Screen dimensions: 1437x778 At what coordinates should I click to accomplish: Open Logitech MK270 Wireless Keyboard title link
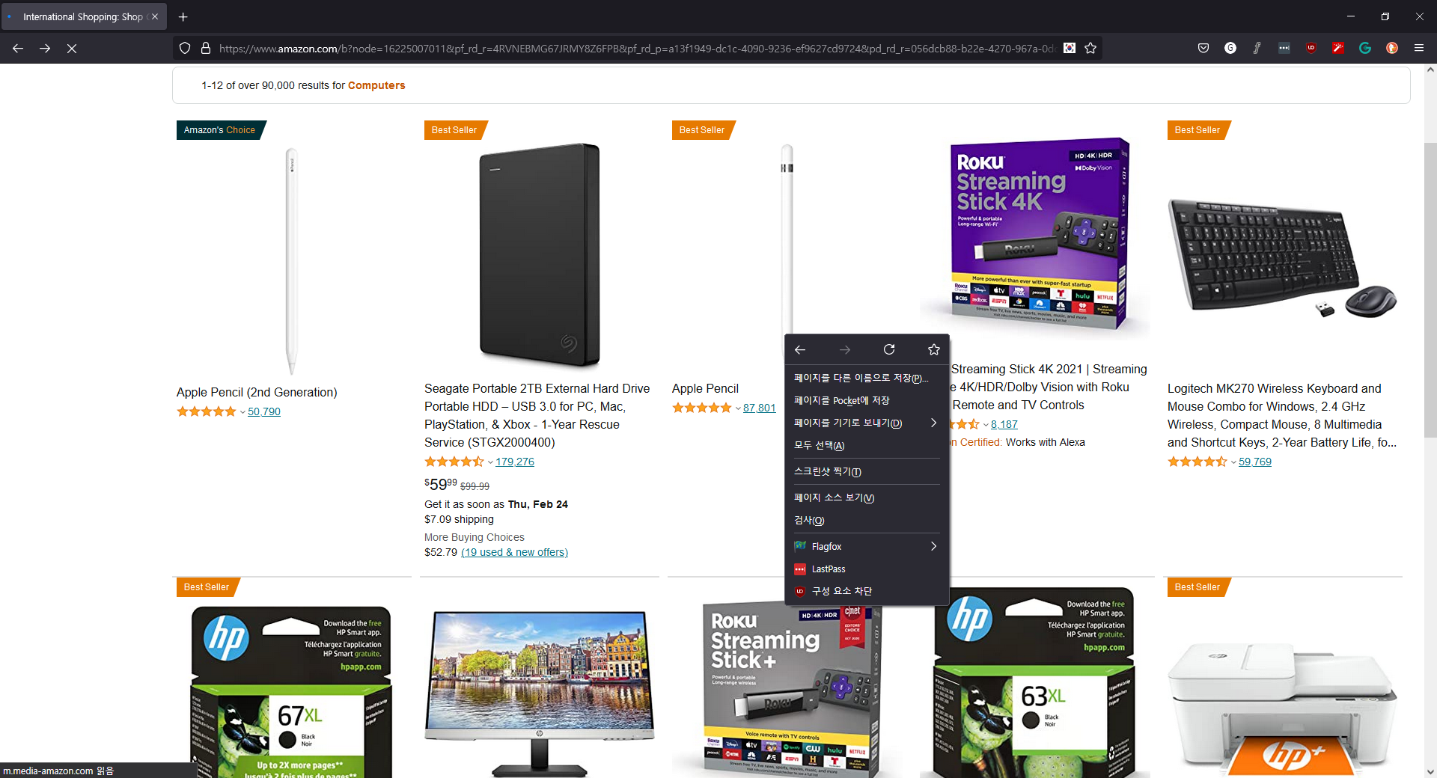1282,415
